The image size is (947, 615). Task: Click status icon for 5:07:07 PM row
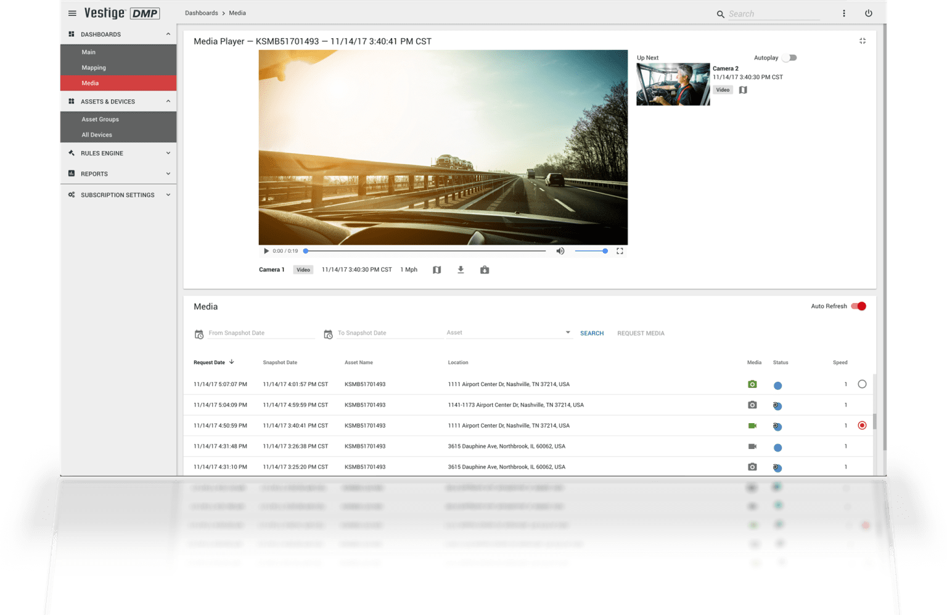(777, 386)
